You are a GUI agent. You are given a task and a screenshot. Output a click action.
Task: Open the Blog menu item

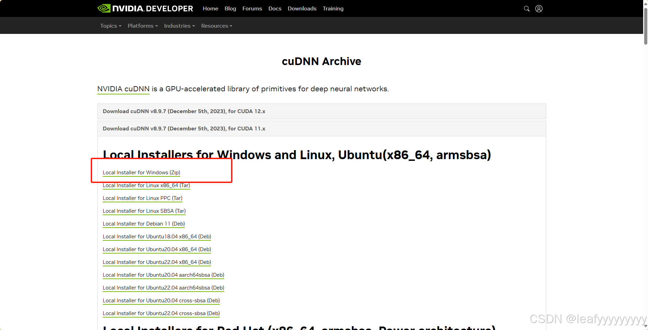(x=230, y=9)
